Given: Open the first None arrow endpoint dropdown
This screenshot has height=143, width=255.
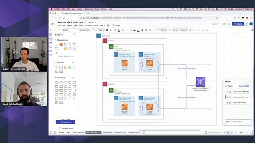Looking at the screenshot, I should click(175, 30).
